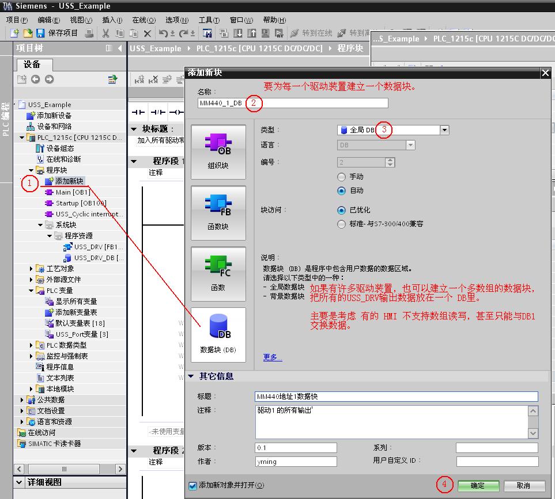This screenshot has height=499, width=555.
Task: Click the Upload from device icon
Action: 252,33
